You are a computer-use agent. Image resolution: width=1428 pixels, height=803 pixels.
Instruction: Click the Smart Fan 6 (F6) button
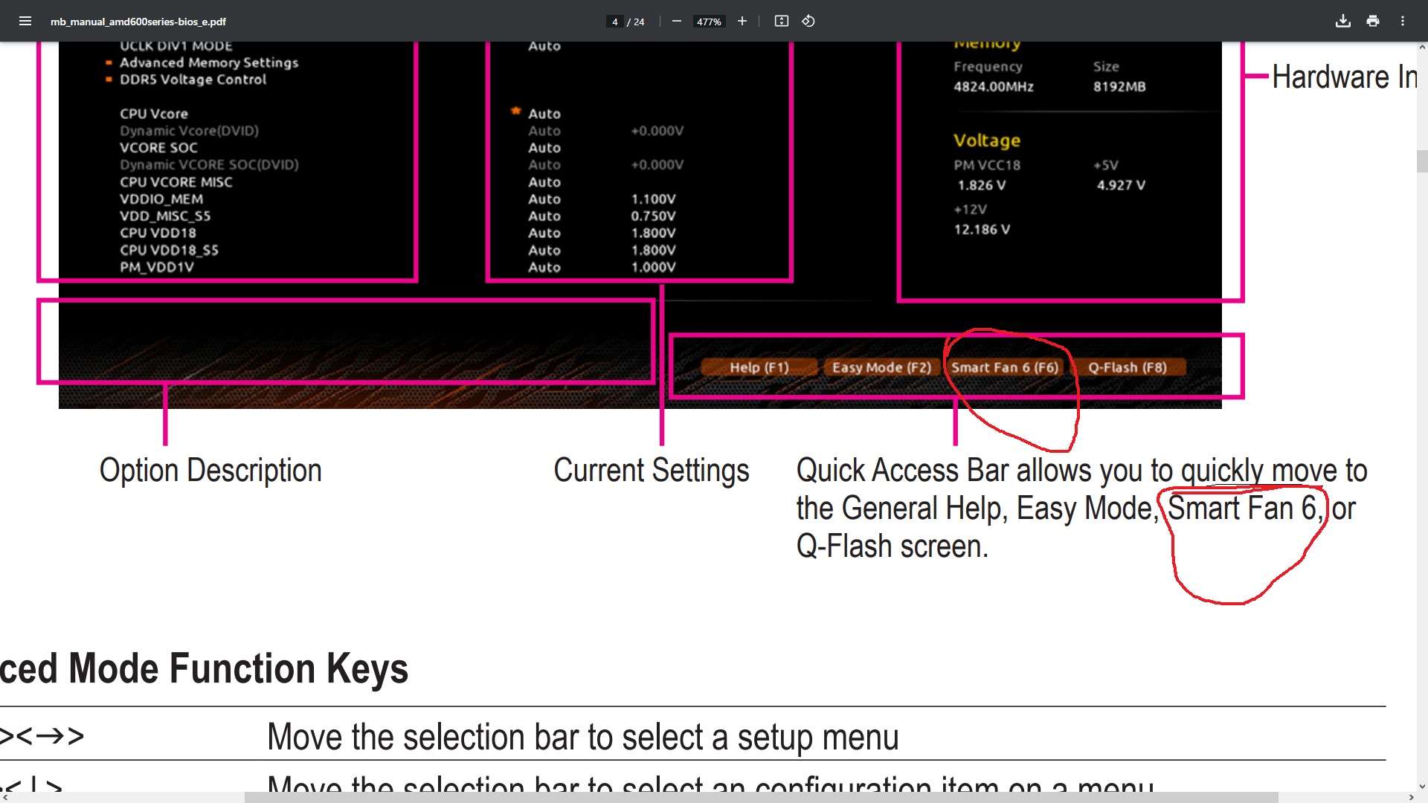tap(1004, 367)
